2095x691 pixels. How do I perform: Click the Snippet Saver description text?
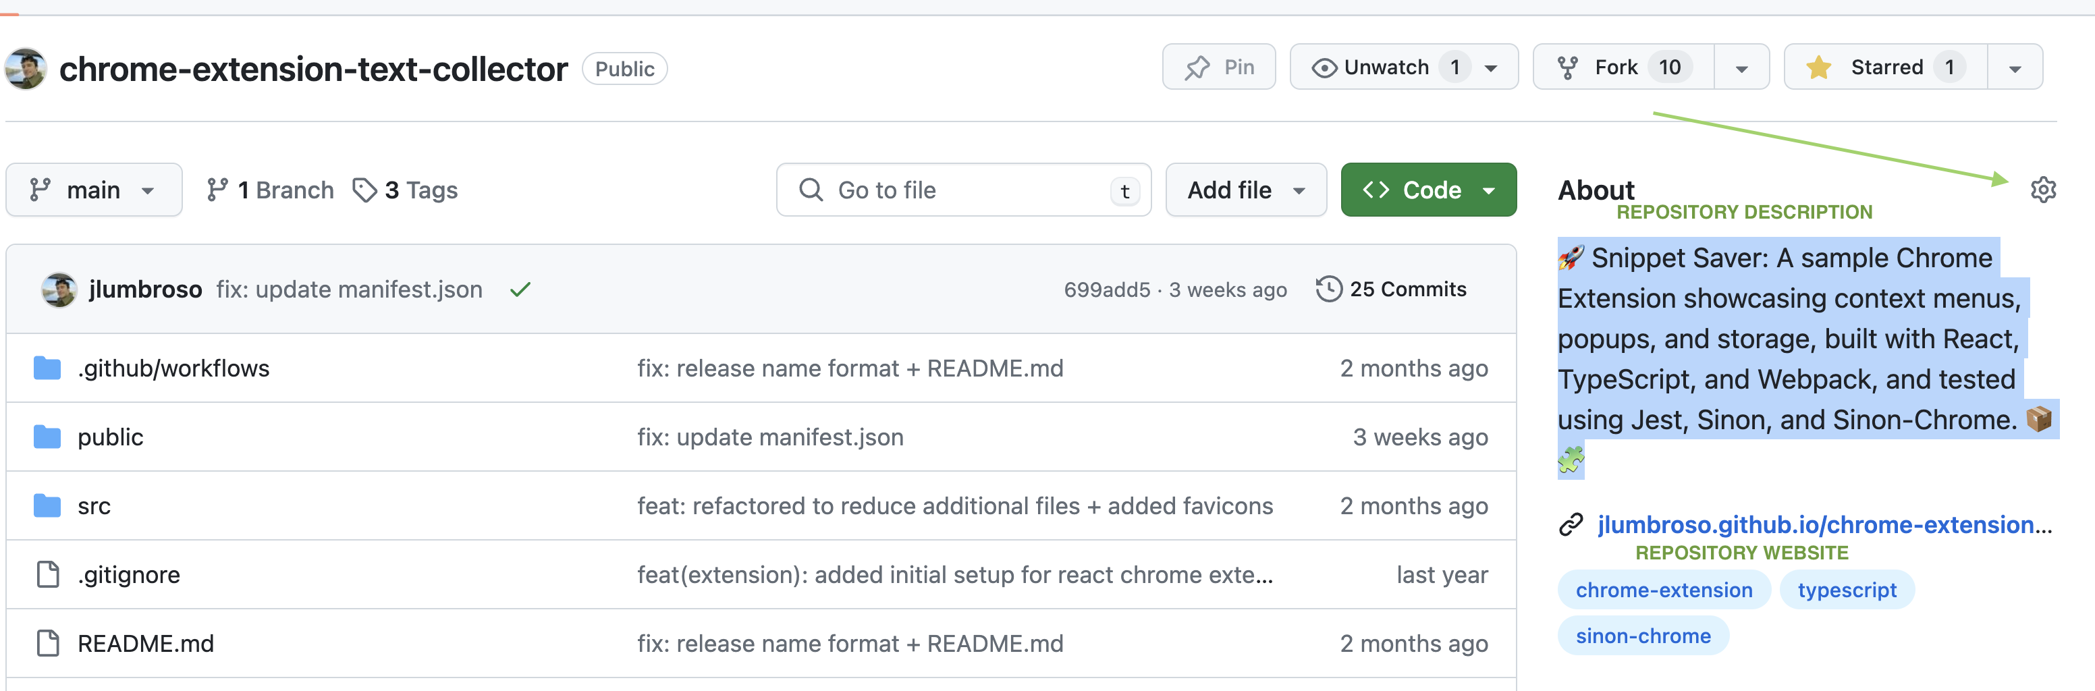(1807, 358)
